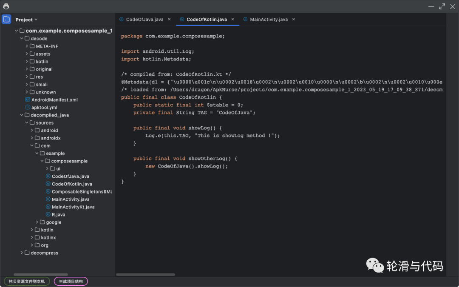Screen dimensions: 459x287
Task: Select ComposableSingletons file in the tree
Action: point(81,191)
